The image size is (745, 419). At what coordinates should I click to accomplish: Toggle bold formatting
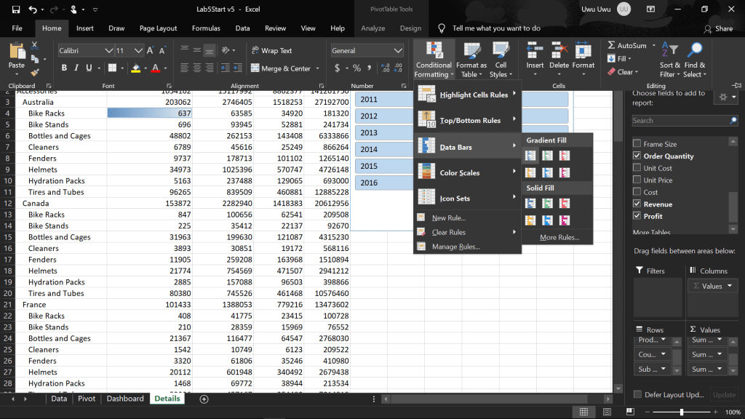[64, 68]
